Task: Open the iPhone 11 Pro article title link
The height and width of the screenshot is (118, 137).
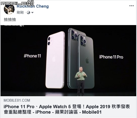Action: (x=67, y=109)
